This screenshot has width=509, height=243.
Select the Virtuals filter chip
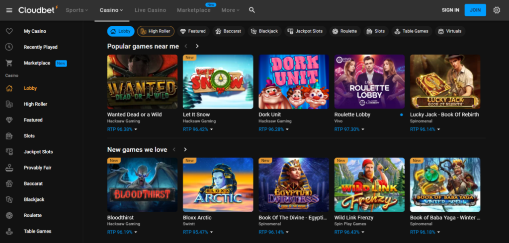[x=450, y=31]
